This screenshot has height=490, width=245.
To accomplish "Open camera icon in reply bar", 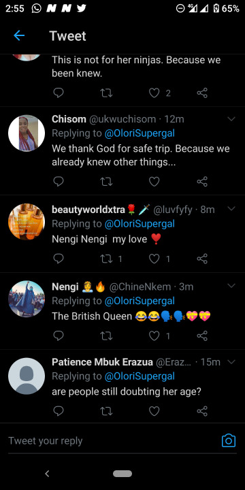I will 229,440.
